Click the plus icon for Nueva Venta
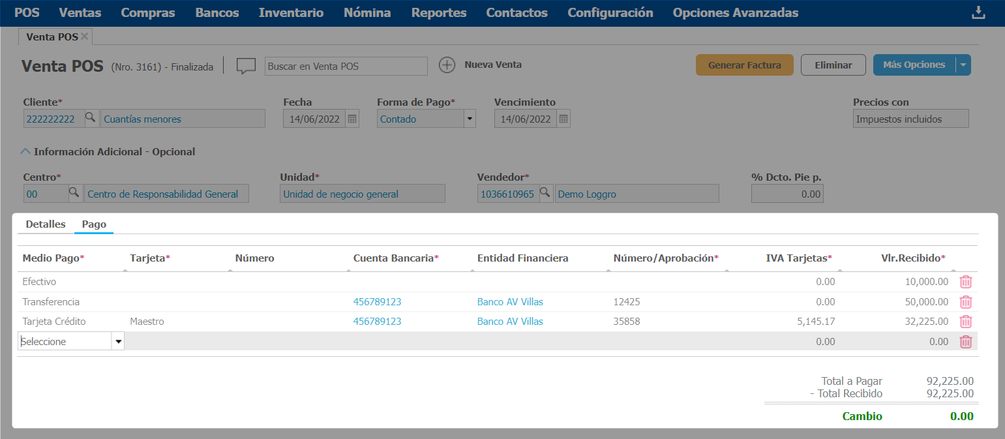This screenshot has height=439, width=1005. (x=447, y=65)
